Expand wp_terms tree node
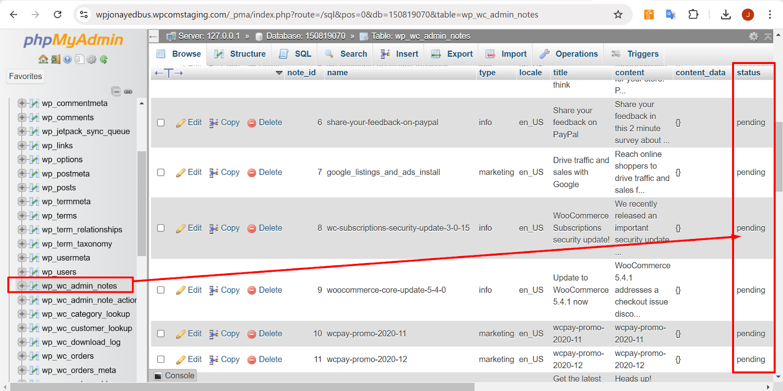Image resolution: width=783 pixels, height=391 pixels. click(x=22, y=216)
